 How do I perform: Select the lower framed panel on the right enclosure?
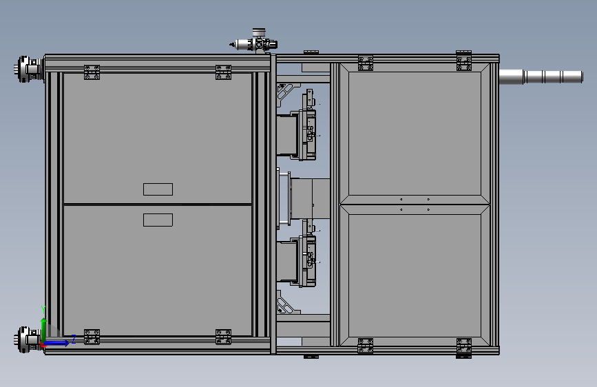(x=415, y=275)
